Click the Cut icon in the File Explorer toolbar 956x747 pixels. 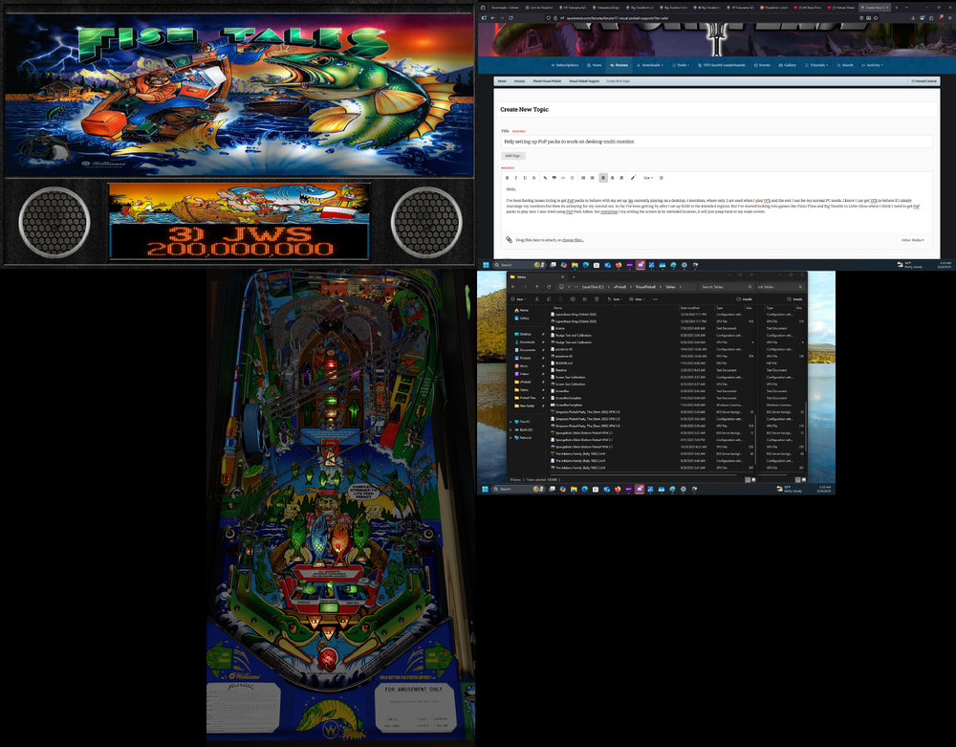click(536, 299)
